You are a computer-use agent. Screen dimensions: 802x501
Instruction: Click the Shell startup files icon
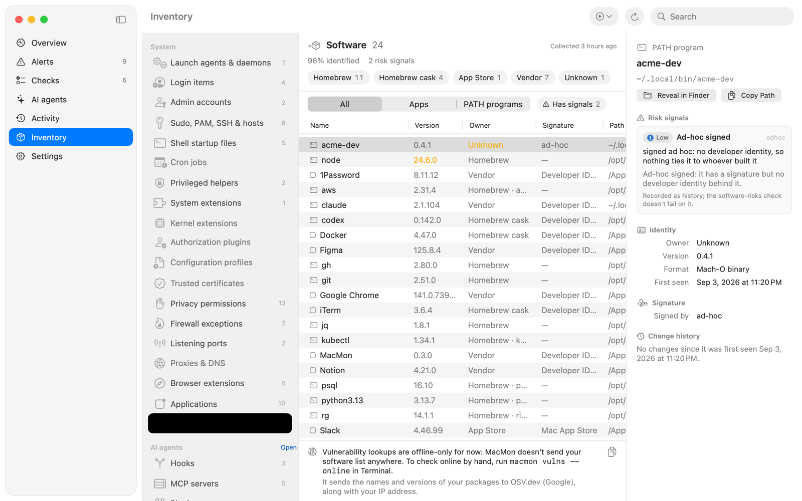[x=160, y=143]
